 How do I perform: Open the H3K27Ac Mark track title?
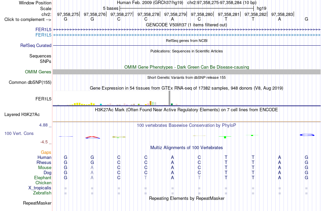(187, 110)
